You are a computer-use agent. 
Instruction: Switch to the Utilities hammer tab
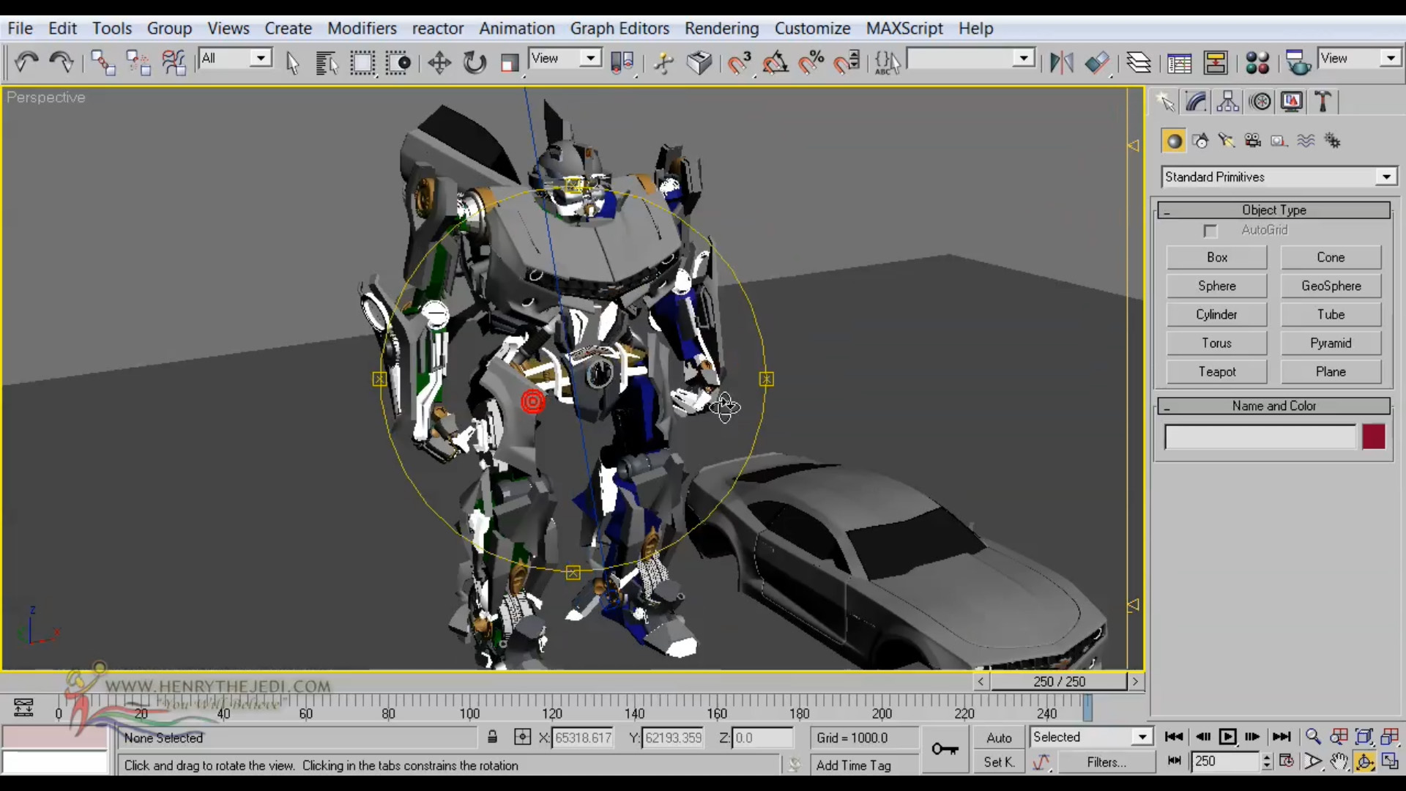(x=1323, y=102)
